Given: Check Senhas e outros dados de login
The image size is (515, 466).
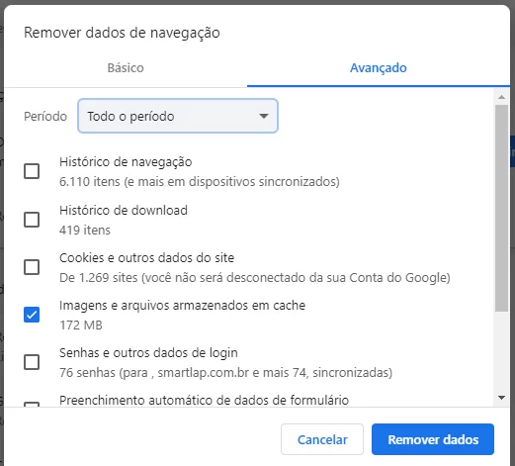Looking at the screenshot, I should coord(32,362).
